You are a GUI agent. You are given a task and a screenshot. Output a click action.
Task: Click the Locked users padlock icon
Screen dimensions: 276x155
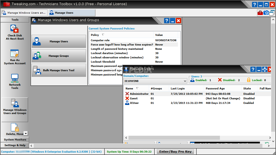(248, 80)
